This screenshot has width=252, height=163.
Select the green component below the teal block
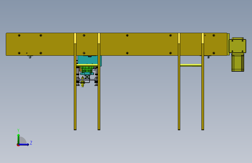(87, 69)
